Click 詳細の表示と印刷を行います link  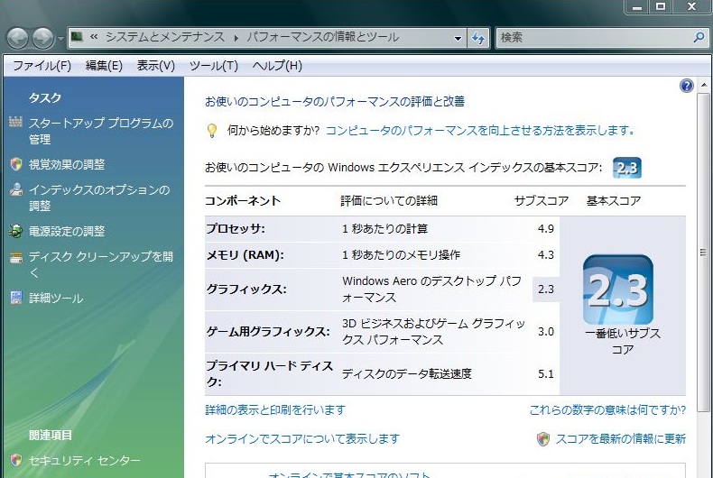click(x=275, y=409)
